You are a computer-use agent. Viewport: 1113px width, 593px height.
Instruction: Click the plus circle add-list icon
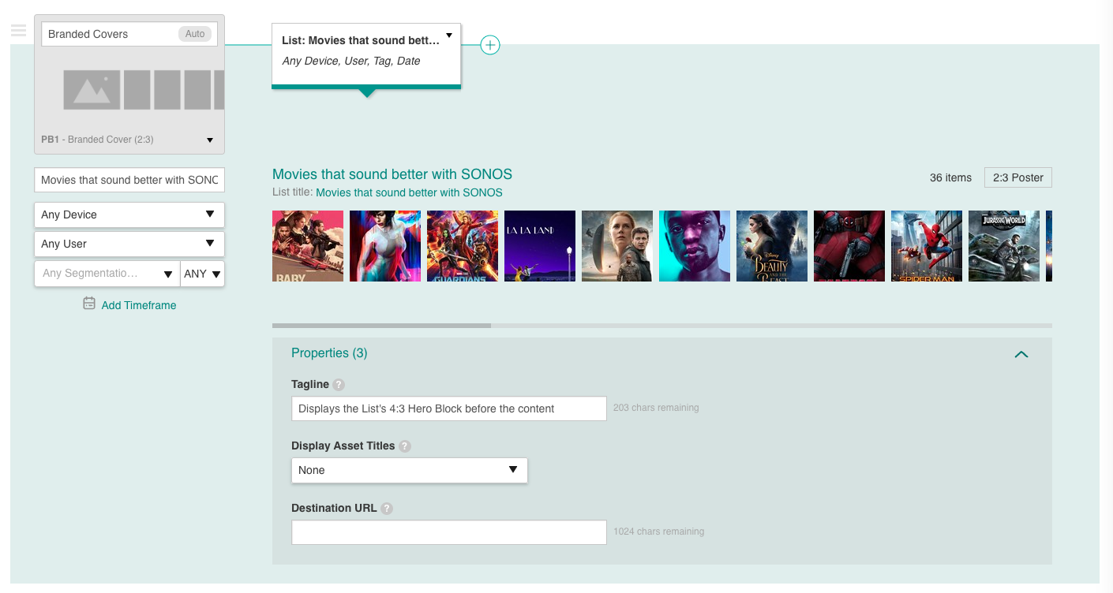pos(490,45)
